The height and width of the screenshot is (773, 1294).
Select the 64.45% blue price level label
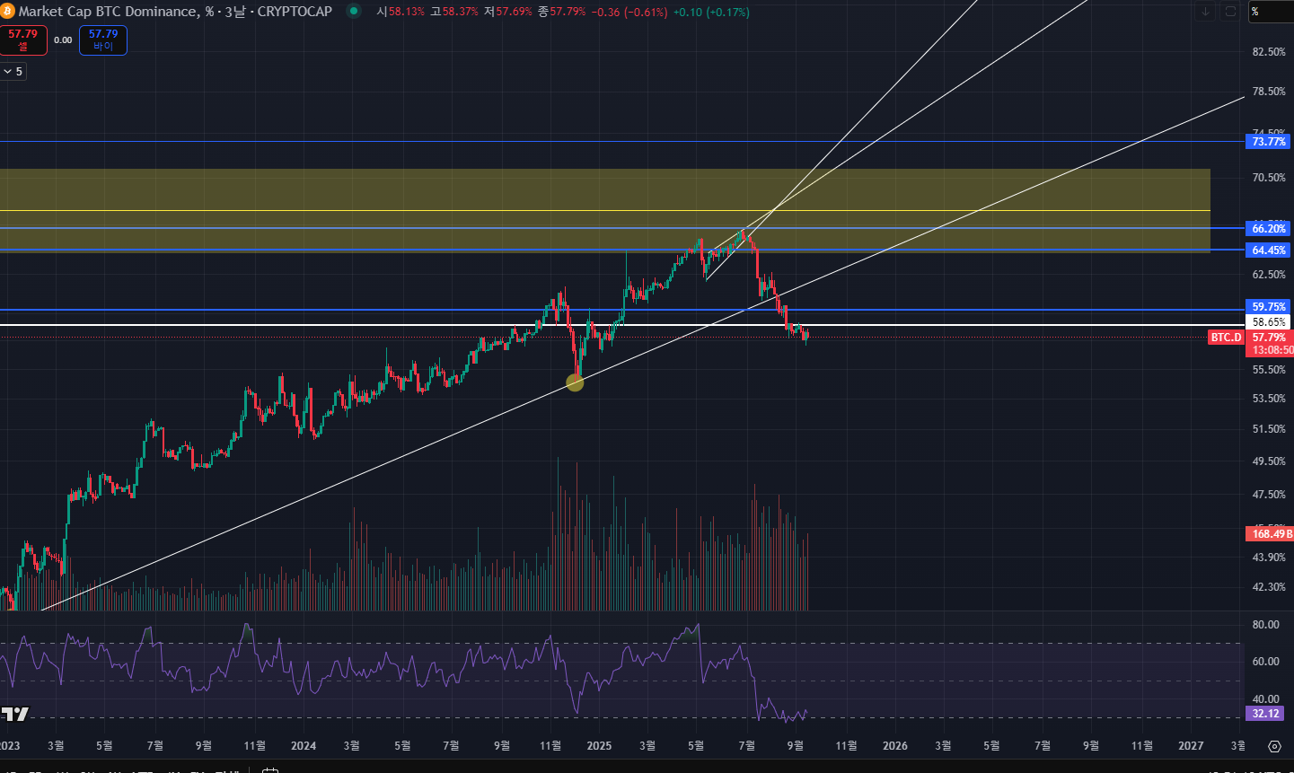[1269, 250]
